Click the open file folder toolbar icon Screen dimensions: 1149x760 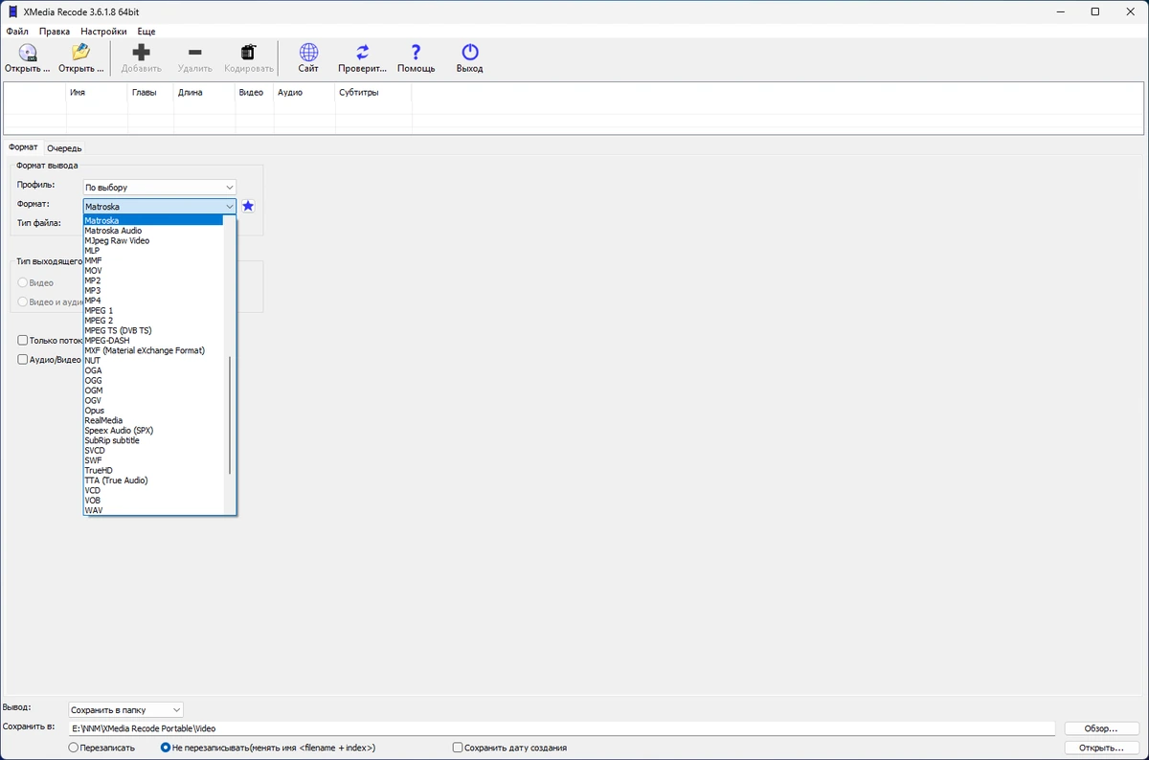pyautogui.click(x=81, y=53)
